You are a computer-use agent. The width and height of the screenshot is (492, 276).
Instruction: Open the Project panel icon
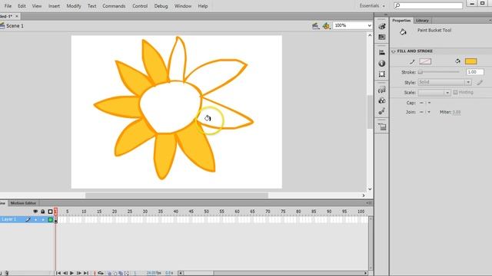point(382,127)
